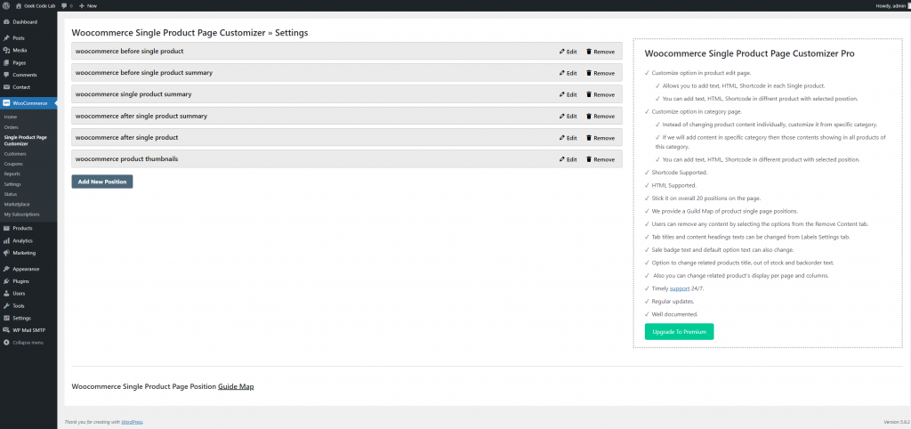Go to Coupons under WooCommerce
This screenshot has height=429, width=911.
(x=12, y=163)
